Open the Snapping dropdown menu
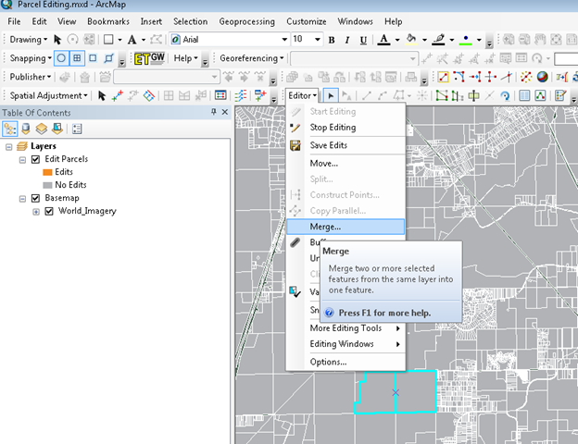This screenshot has width=578, height=444. pos(31,58)
